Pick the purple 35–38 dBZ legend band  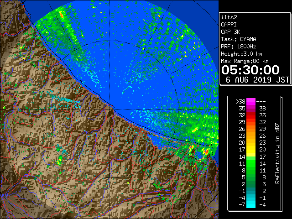[x=251, y=109]
